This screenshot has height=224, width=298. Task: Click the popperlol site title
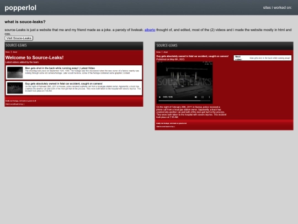20,8
